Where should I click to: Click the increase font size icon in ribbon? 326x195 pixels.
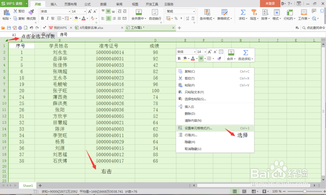(90, 11)
